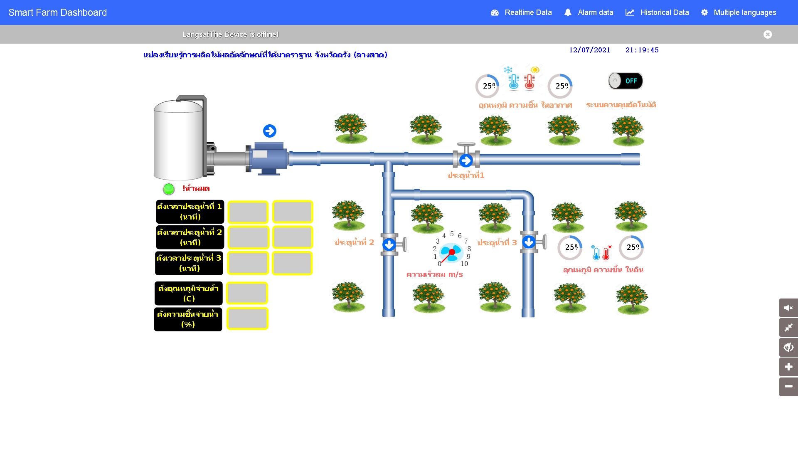Exit fullscreen using the collapse arrows icon
798x449 pixels.
[x=788, y=328]
